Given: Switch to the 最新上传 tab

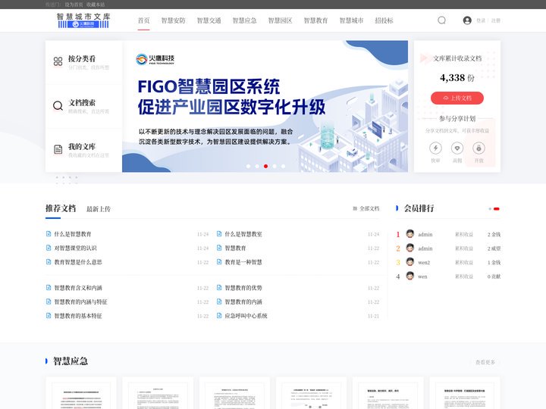Looking at the screenshot, I should point(99,209).
